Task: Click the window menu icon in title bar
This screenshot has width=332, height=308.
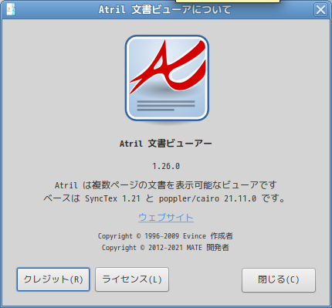Action: 11,9
